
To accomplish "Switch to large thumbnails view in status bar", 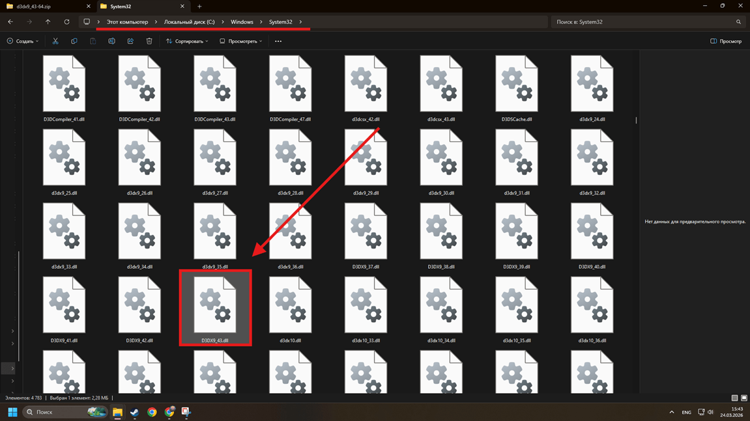I will (x=743, y=398).
